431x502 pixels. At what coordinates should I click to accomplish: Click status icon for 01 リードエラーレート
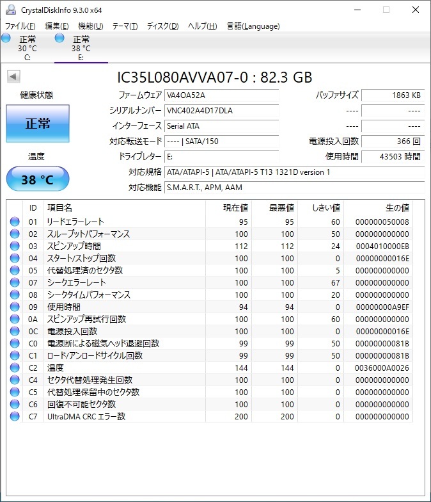coord(15,222)
